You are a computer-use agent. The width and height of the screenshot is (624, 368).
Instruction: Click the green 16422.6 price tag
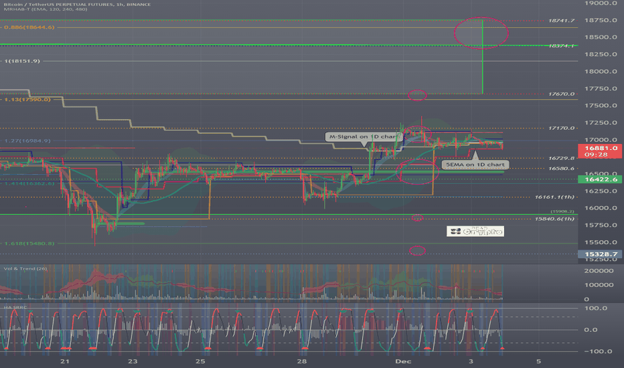click(x=599, y=179)
